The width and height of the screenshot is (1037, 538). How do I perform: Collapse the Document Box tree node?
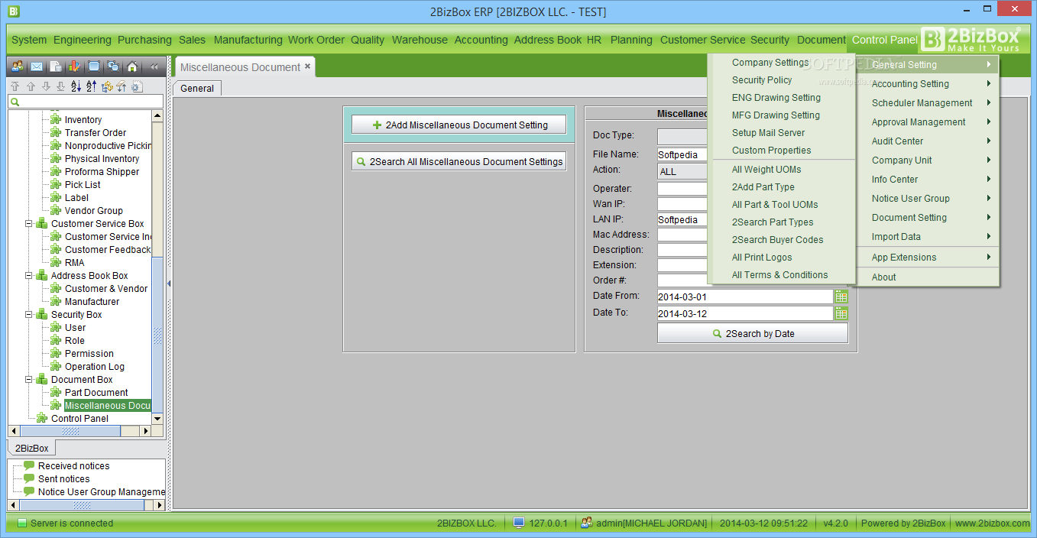[29, 380]
